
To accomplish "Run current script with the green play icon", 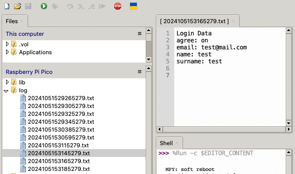I will [44, 6].
